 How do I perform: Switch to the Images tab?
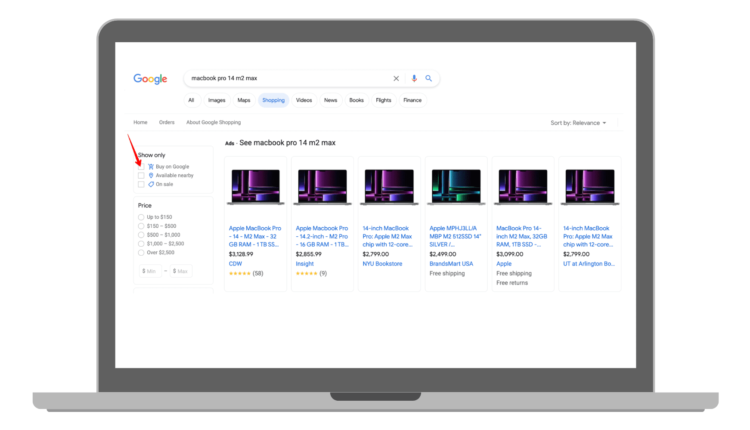pos(217,100)
